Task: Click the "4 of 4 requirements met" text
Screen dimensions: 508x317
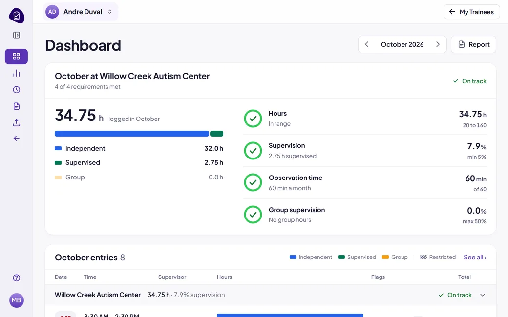Action: click(87, 87)
